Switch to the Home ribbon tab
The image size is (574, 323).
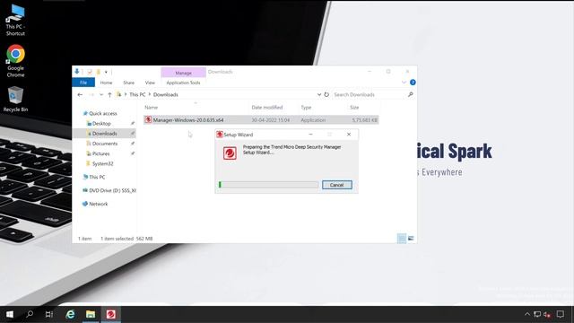coord(106,83)
